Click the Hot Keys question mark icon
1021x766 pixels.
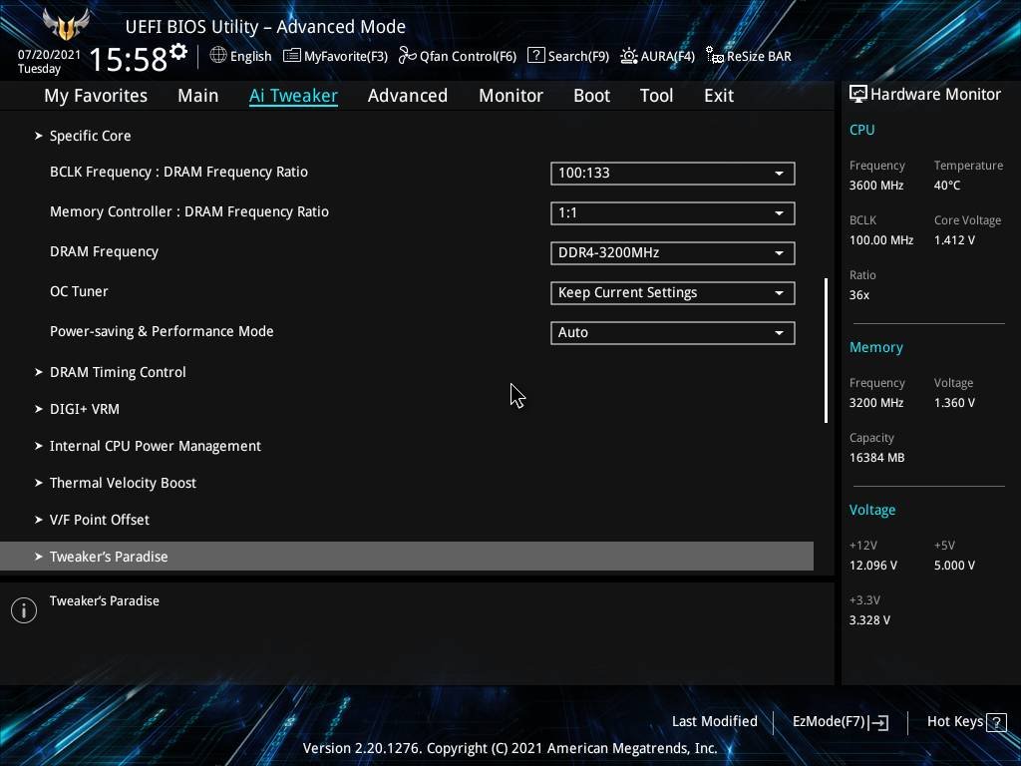tap(995, 722)
